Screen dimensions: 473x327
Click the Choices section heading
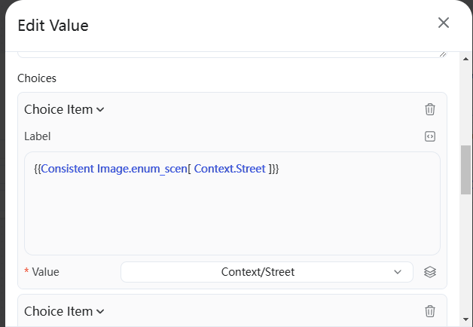pos(37,78)
